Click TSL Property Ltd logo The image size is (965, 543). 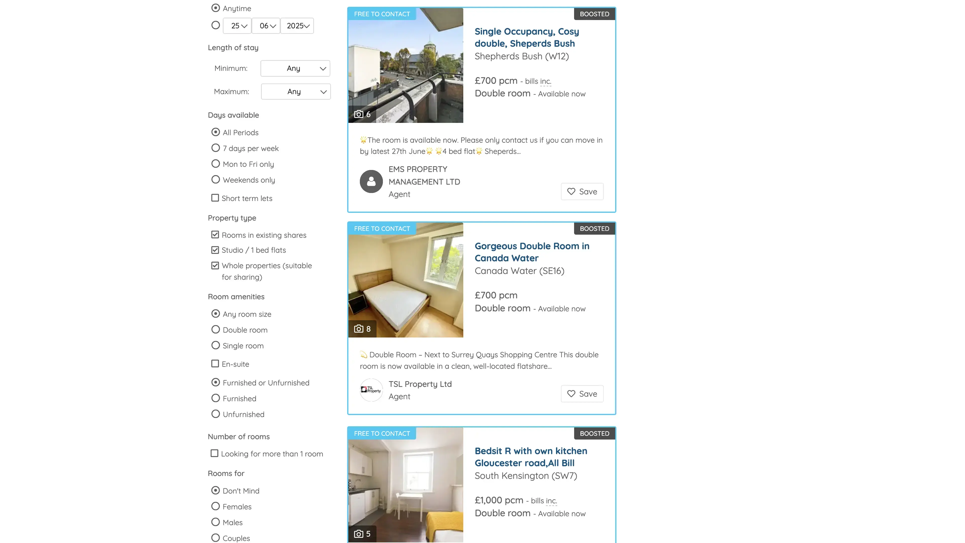tap(371, 390)
